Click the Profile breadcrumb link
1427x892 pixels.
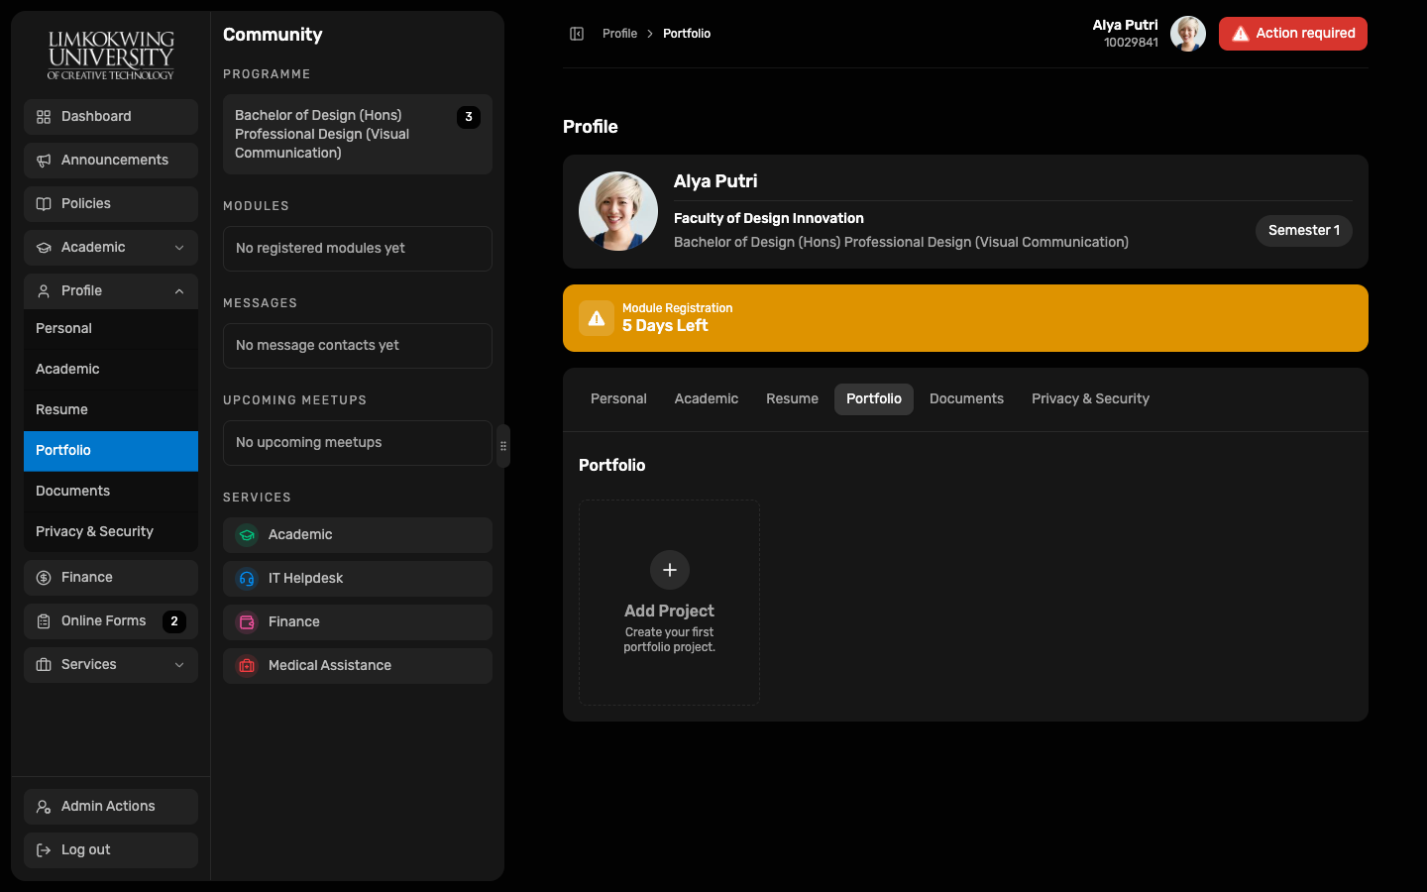[619, 34]
